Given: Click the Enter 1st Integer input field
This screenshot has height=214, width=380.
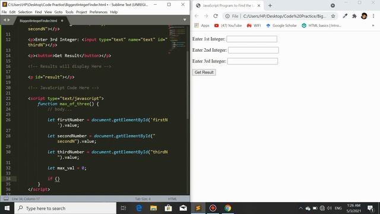Looking at the screenshot, I should point(252,39).
